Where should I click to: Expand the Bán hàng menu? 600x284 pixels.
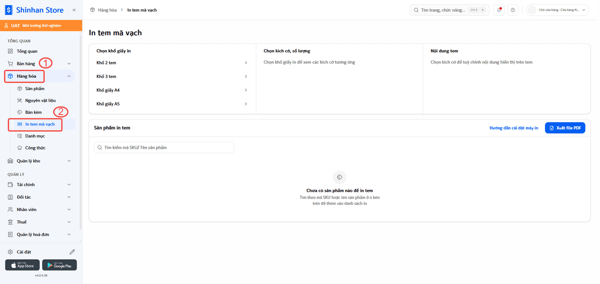[41, 64]
